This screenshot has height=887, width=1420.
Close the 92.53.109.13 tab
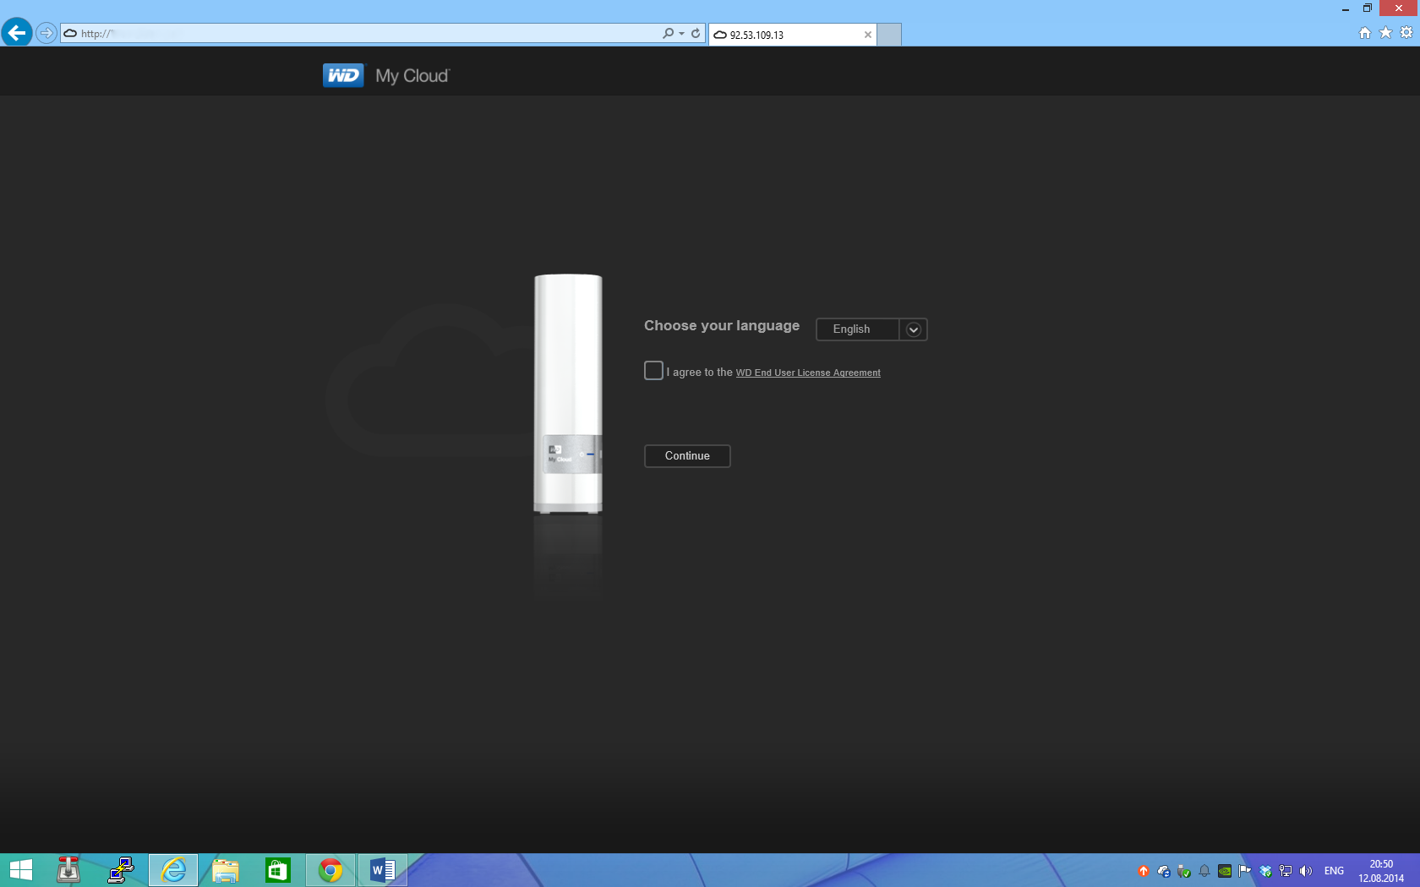[867, 35]
